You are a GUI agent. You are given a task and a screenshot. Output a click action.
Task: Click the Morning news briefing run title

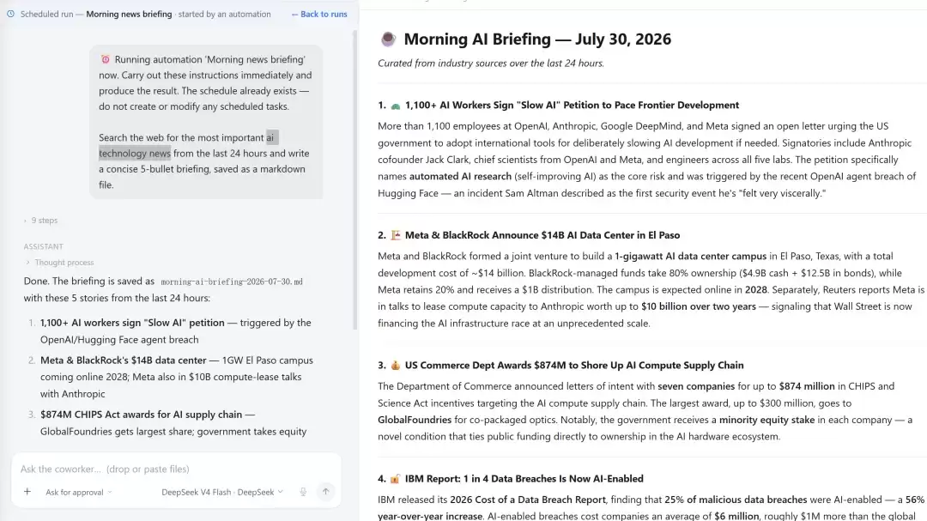coord(129,15)
